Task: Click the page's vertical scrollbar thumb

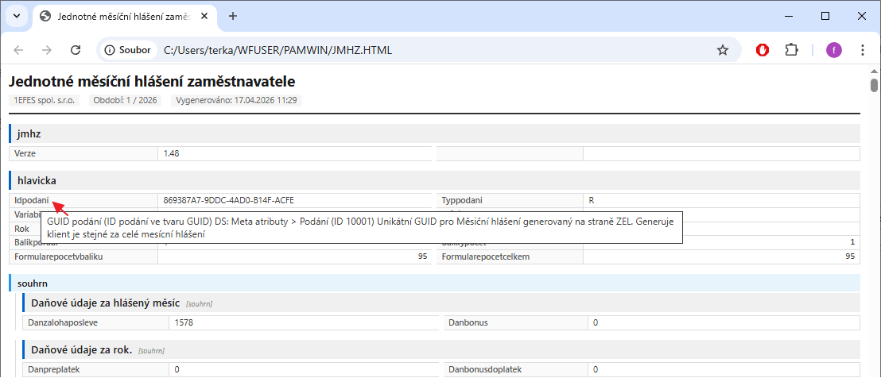Action: coord(874,86)
